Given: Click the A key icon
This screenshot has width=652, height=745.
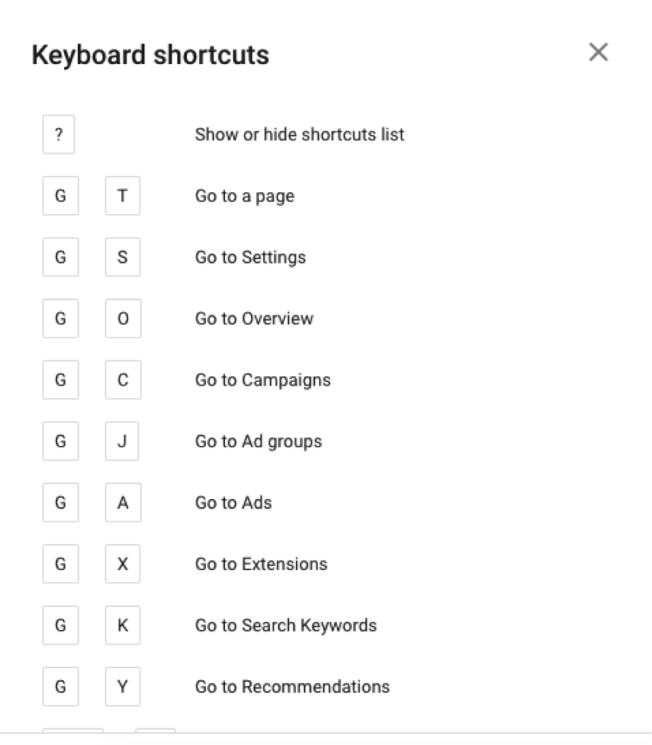Looking at the screenshot, I should (x=122, y=503).
